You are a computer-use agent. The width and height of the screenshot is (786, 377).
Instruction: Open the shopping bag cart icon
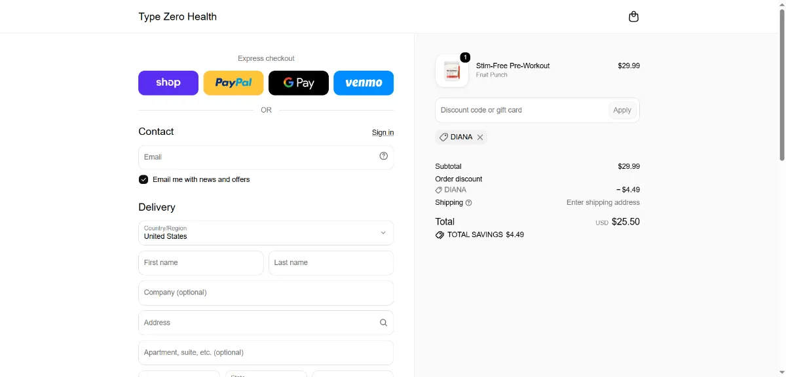coord(633,16)
